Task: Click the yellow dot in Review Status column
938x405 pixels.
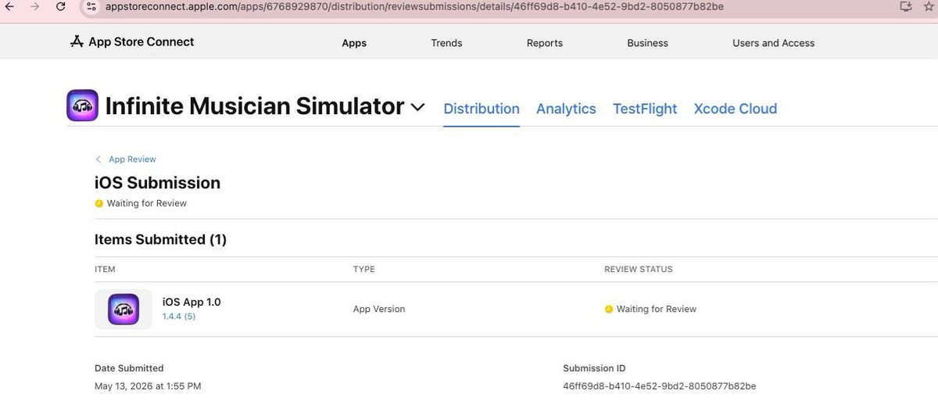Action: (x=609, y=309)
